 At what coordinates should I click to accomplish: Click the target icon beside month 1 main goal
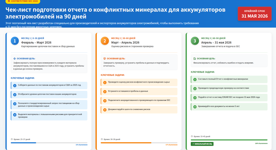(15, 59)
